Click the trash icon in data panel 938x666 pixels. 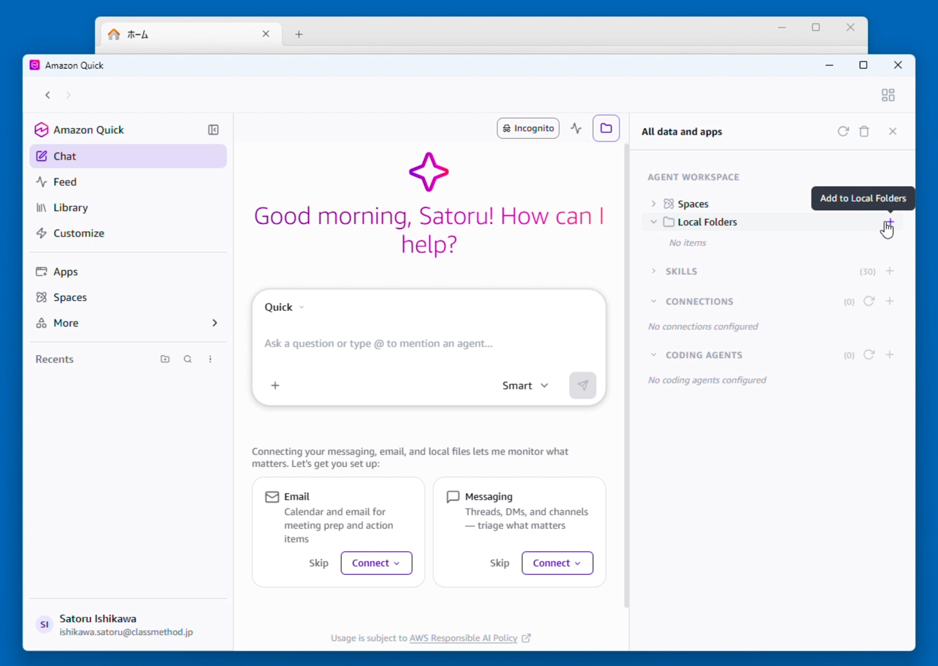point(864,131)
